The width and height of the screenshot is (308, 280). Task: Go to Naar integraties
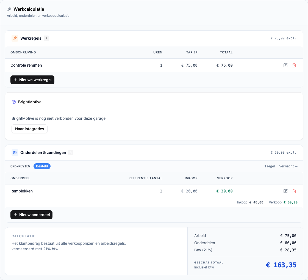coord(29,129)
